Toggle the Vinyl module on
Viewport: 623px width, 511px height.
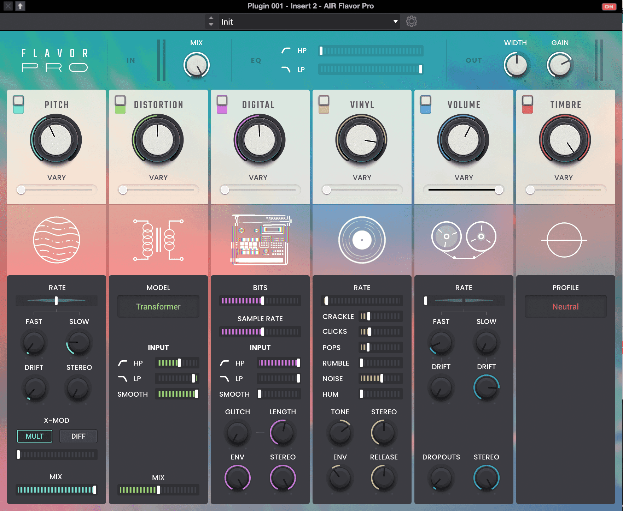[324, 105]
